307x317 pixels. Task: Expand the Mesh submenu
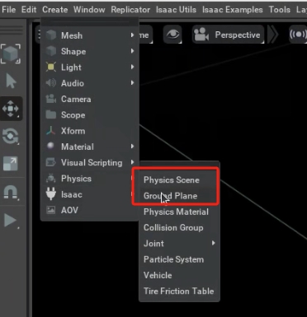[90, 35]
